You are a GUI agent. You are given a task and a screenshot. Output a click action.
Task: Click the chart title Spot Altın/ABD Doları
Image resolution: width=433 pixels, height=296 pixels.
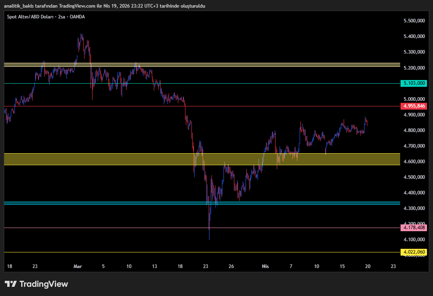(x=30, y=17)
